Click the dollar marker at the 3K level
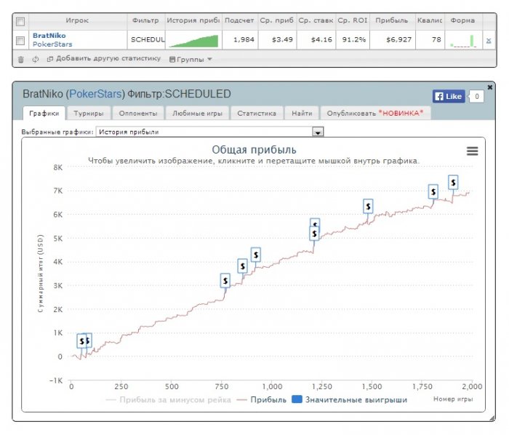 tap(225, 281)
